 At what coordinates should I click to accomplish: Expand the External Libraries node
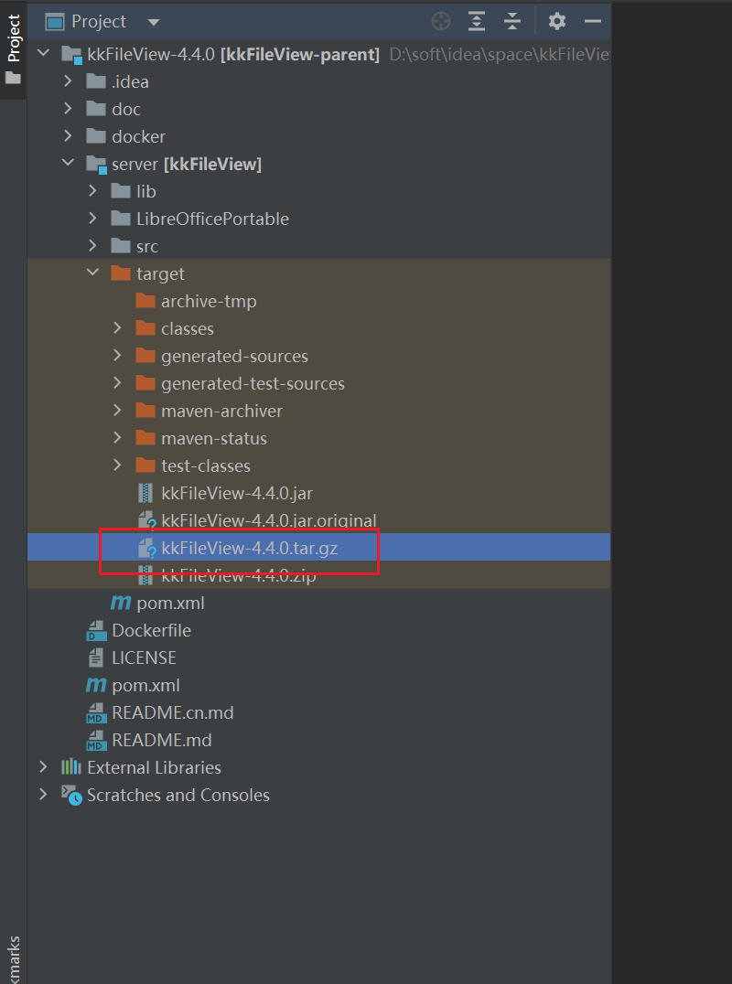(x=43, y=767)
